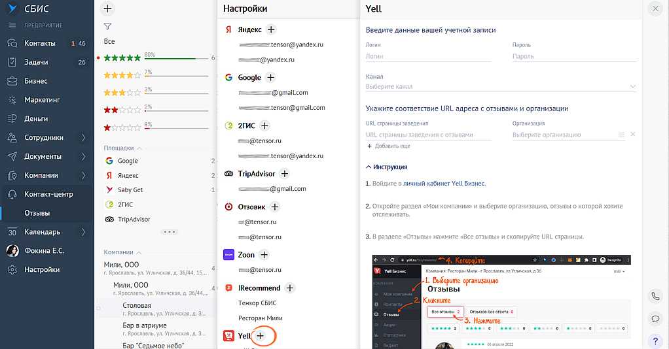This screenshot has width=669, height=349.
Task: Open the filter funnel icon
Action: pyautogui.click(x=108, y=27)
